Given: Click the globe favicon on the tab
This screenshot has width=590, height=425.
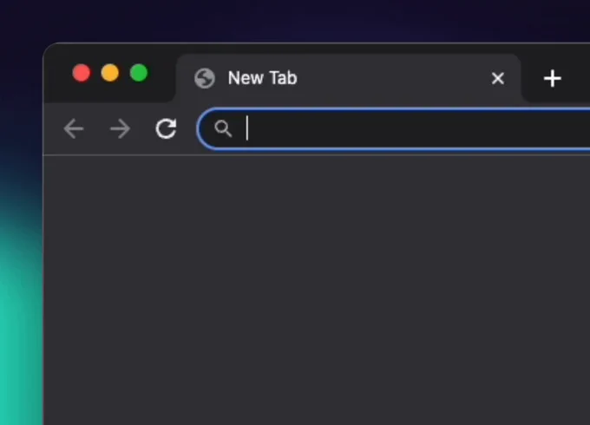Looking at the screenshot, I should [x=205, y=78].
